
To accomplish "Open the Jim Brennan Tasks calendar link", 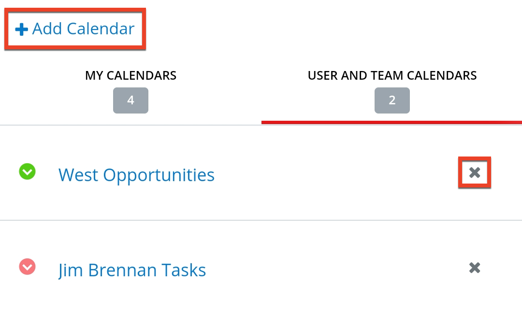I will tap(132, 270).
